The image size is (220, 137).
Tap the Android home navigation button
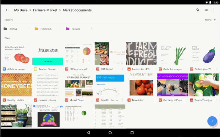click(x=110, y=133)
